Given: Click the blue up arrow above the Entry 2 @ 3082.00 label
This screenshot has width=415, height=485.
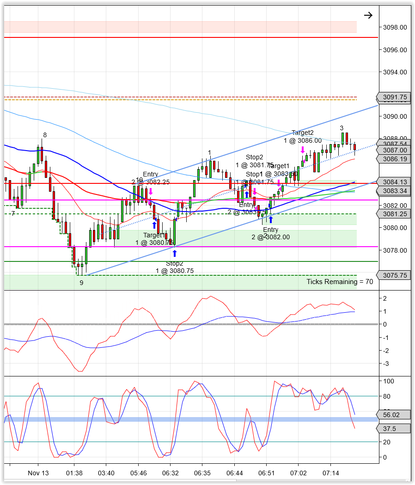Looking at the screenshot, I should tap(271, 219).
